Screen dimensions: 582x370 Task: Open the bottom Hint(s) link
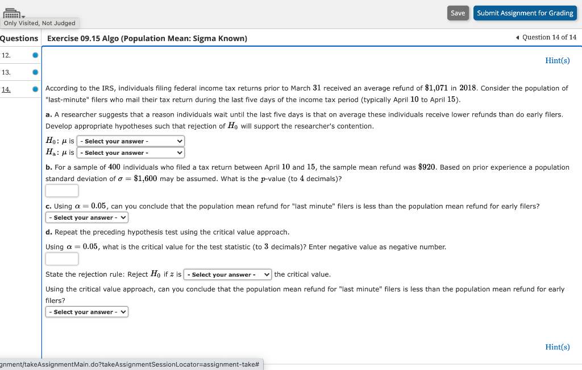(557, 347)
